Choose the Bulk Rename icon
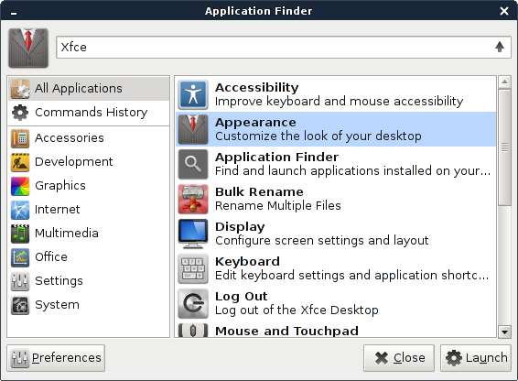 click(x=193, y=199)
